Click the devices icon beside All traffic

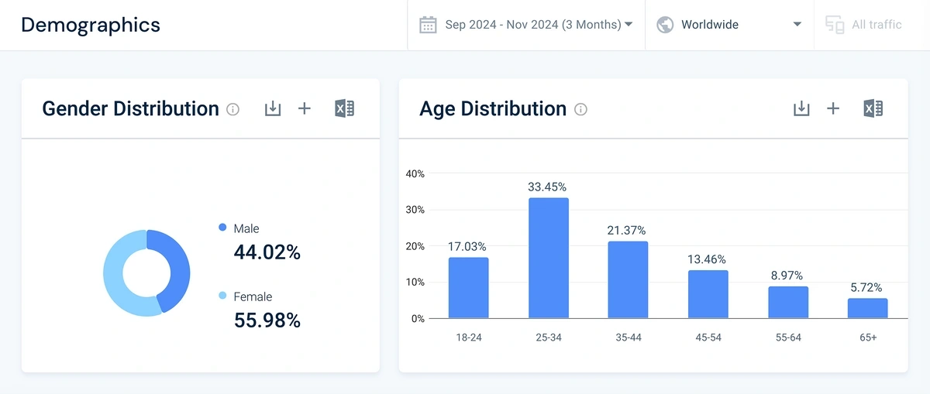[835, 25]
